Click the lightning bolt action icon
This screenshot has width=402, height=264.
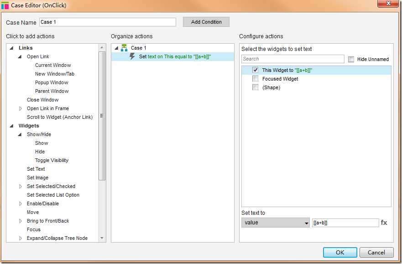(132, 56)
